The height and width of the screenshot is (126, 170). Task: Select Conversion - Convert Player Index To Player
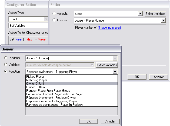[x=54, y=94]
